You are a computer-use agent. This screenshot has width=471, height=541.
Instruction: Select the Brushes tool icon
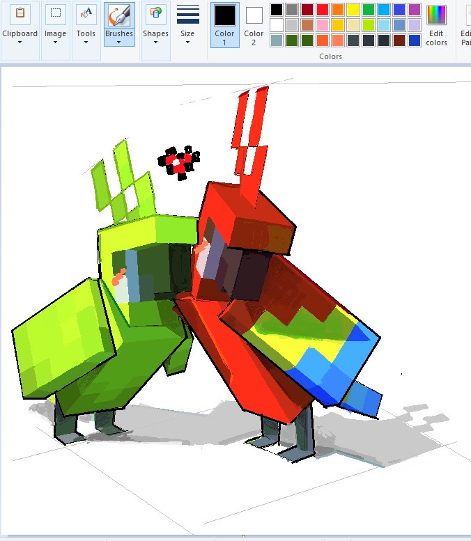click(x=119, y=15)
